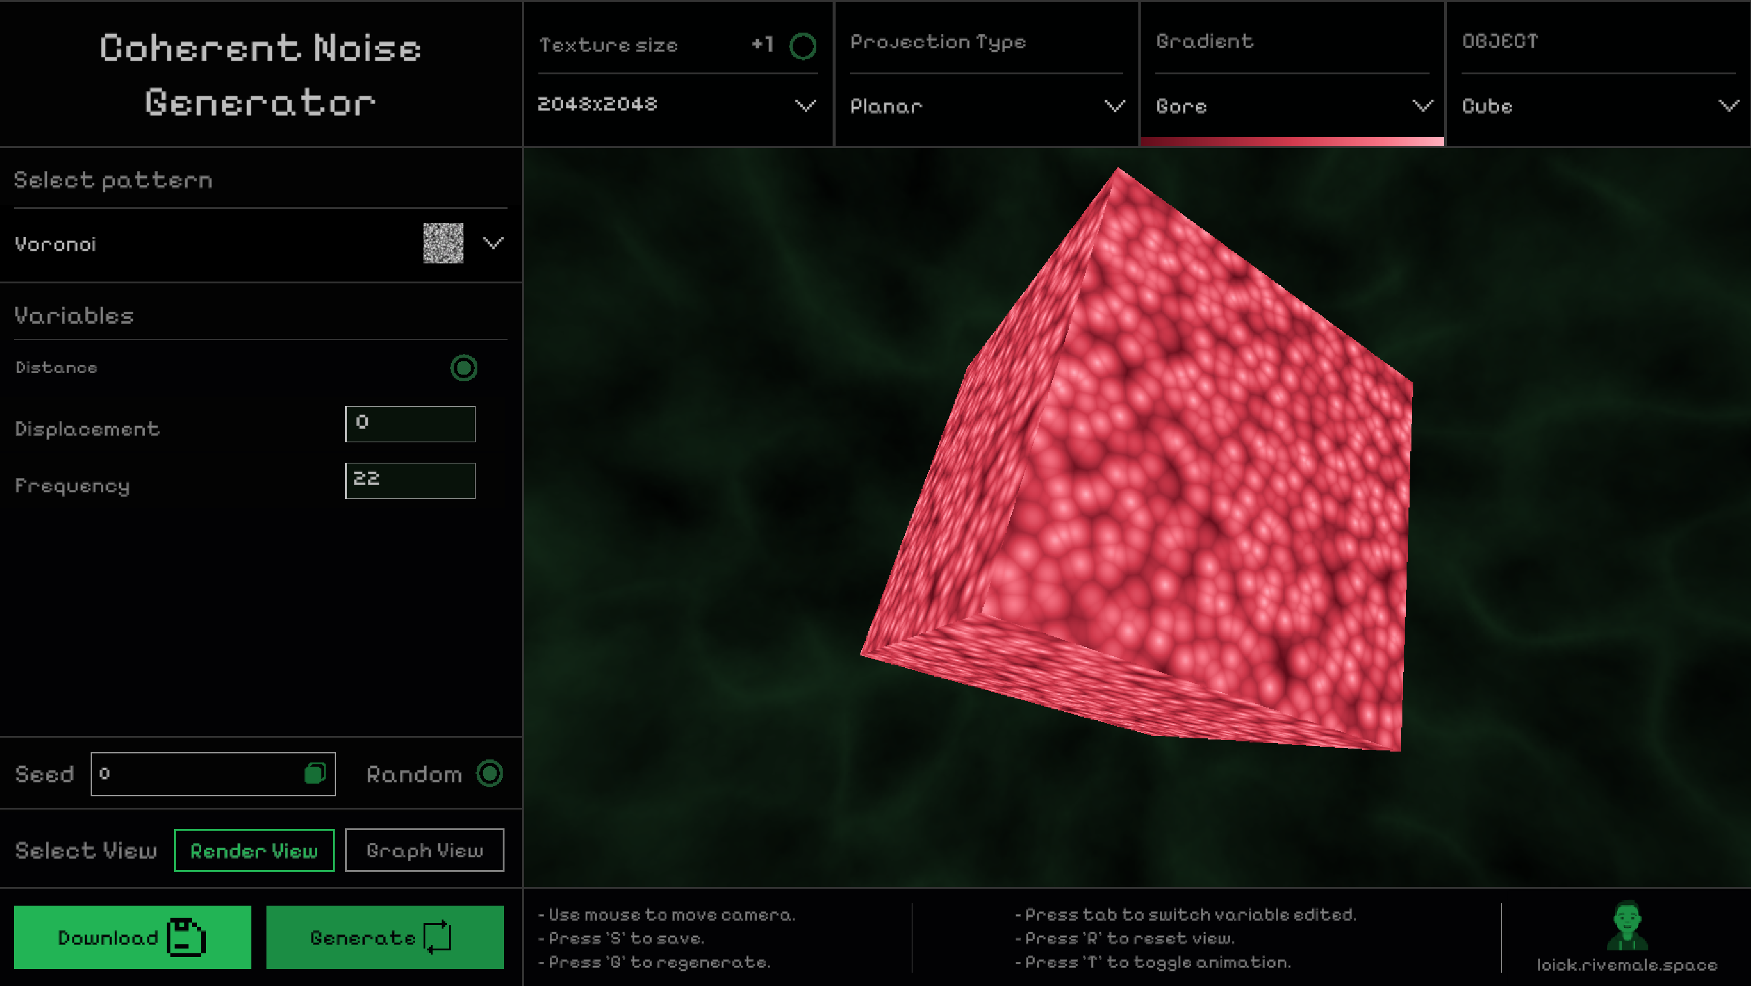This screenshot has width=1751, height=986.
Task: Click the Generate button
Action: 385,937
